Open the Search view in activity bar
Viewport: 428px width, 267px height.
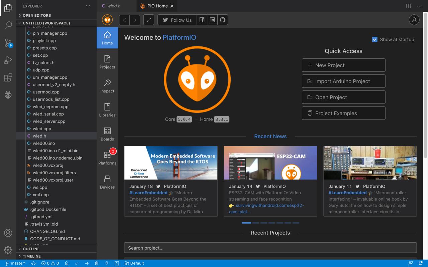tap(8, 25)
